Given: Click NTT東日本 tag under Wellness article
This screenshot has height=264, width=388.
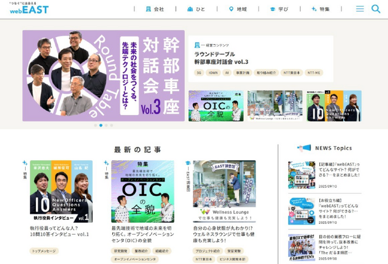Looking at the screenshot, I should point(204,259).
